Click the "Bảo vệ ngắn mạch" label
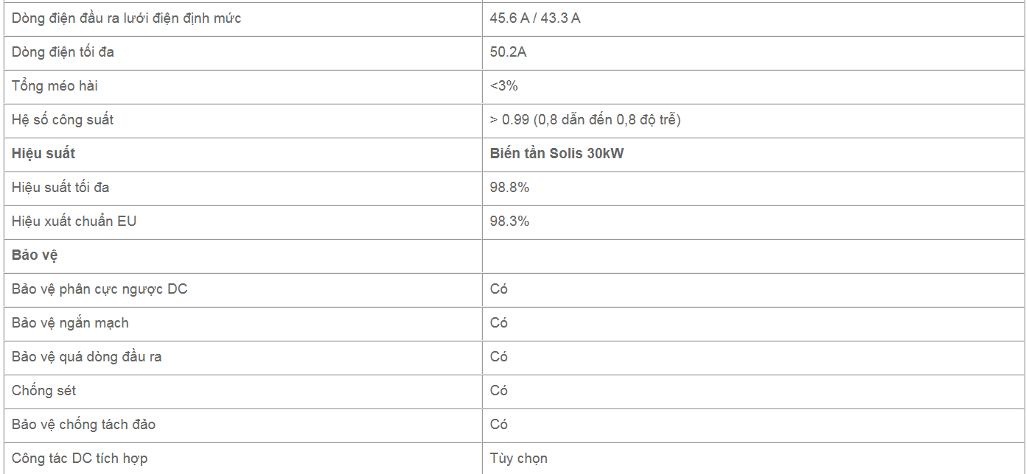 pos(70,323)
